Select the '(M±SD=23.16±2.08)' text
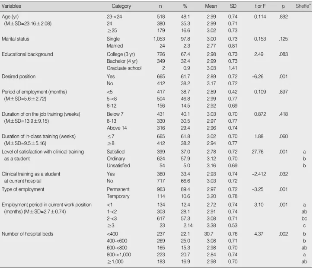313x268 pixels. click(x=28, y=23)
